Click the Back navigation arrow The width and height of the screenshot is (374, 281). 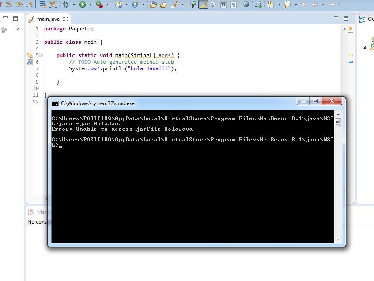click(x=315, y=4)
